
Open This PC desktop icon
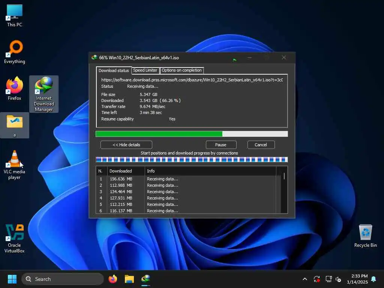point(15,15)
